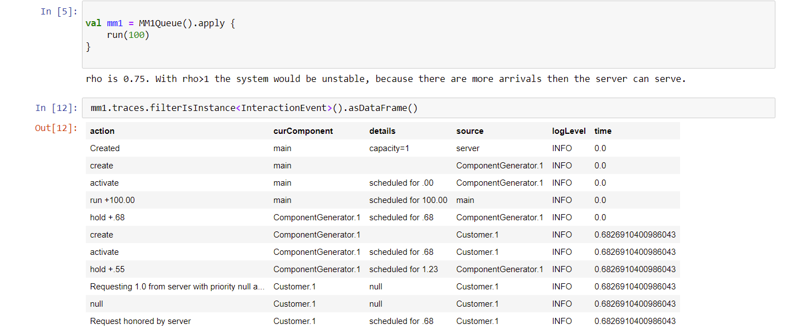Click the details column header
Viewport: 786px width, 329px height.
click(382, 131)
